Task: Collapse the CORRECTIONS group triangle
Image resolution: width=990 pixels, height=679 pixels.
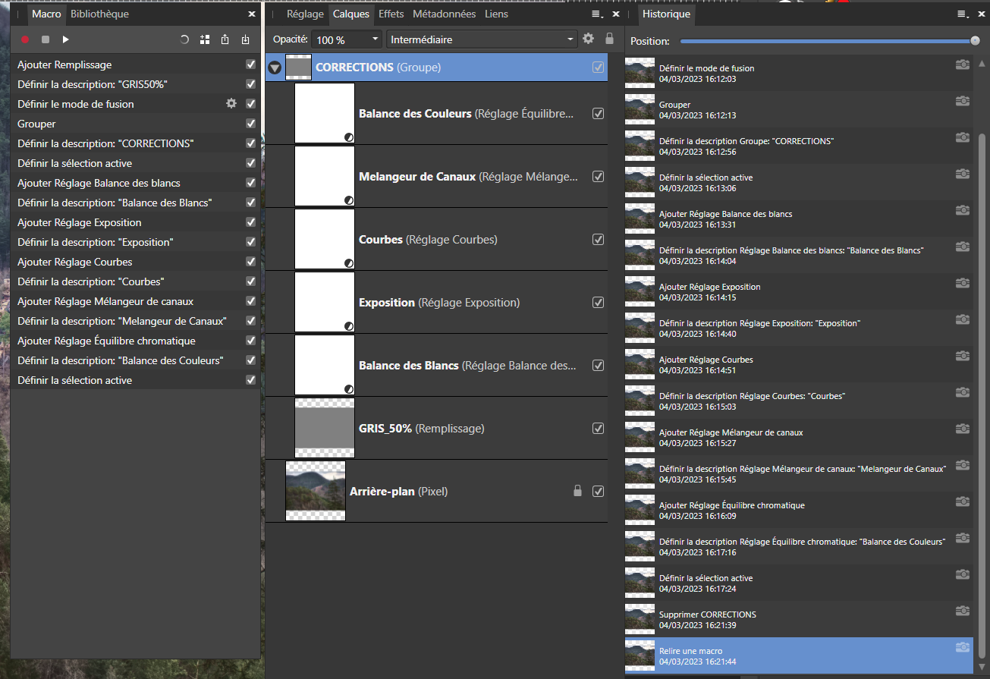Action: point(275,68)
